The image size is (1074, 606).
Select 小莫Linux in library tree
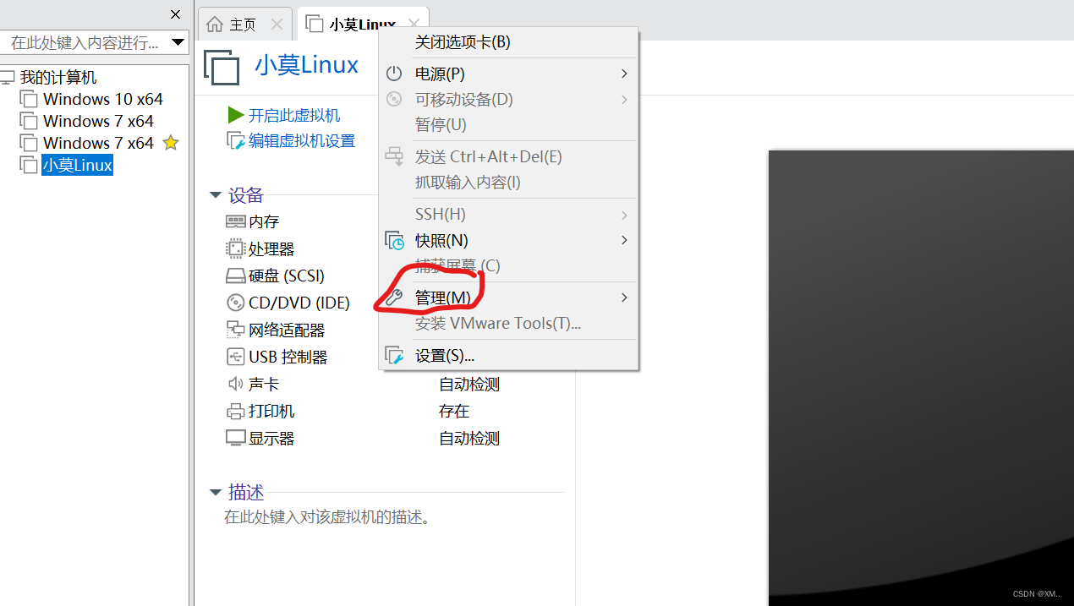coord(77,166)
